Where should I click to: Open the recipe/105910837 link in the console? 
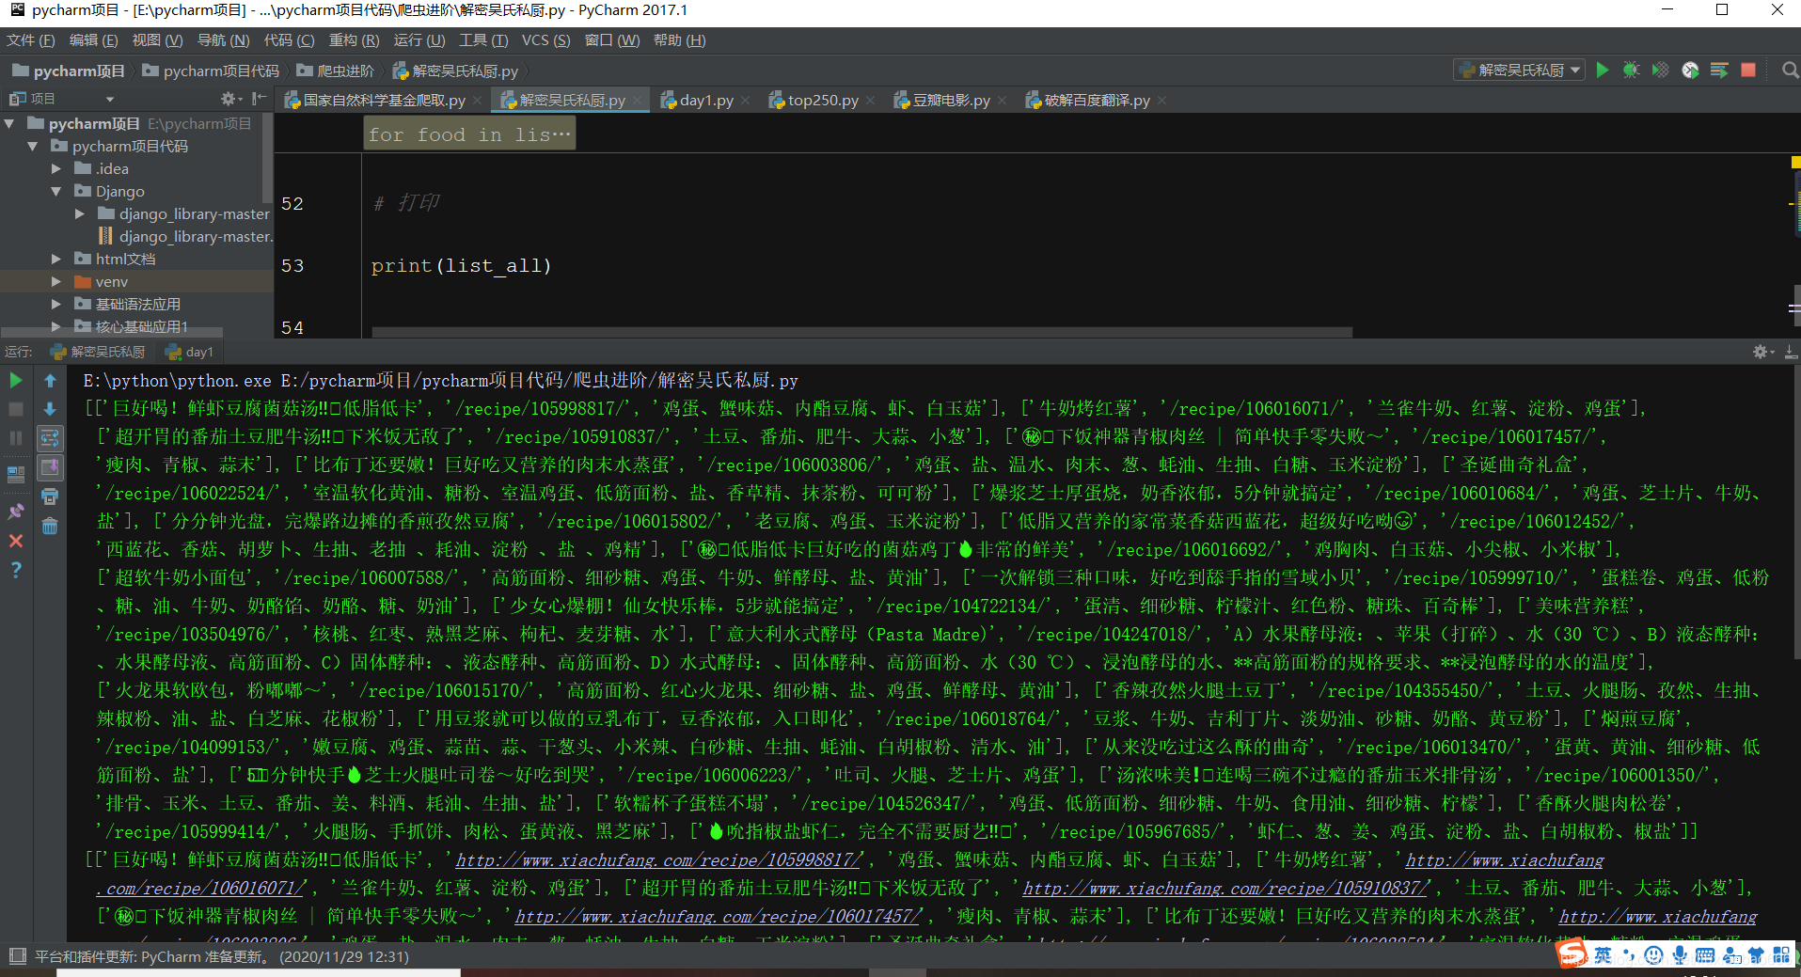click(x=1225, y=888)
